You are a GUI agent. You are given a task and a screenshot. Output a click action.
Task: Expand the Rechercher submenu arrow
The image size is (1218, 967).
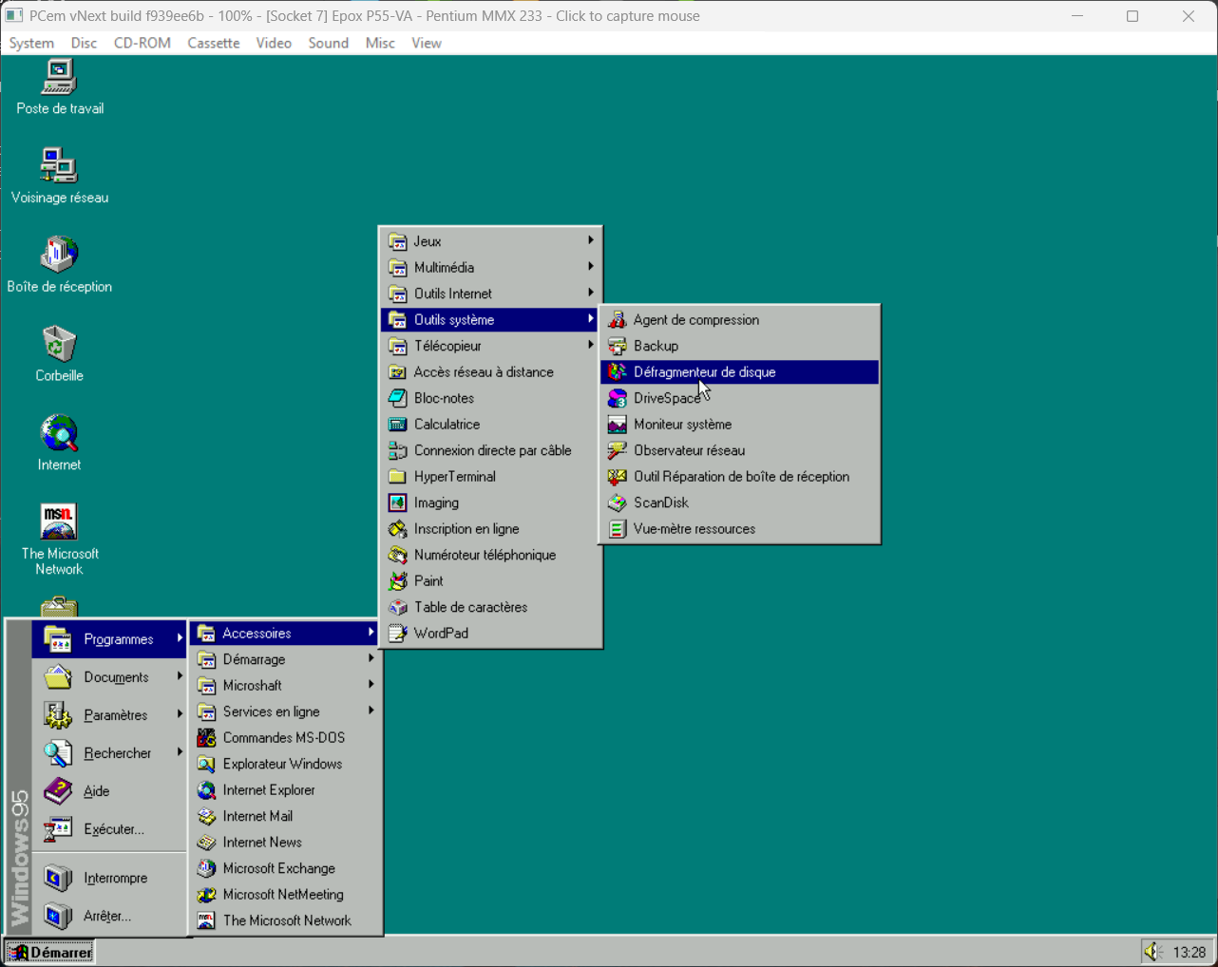tap(180, 752)
